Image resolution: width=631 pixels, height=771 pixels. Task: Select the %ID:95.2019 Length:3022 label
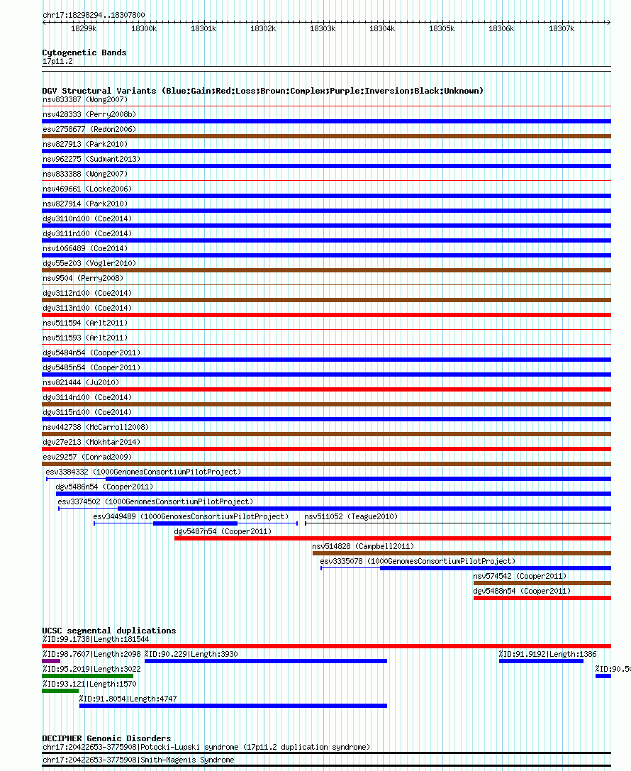click(91, 669)
